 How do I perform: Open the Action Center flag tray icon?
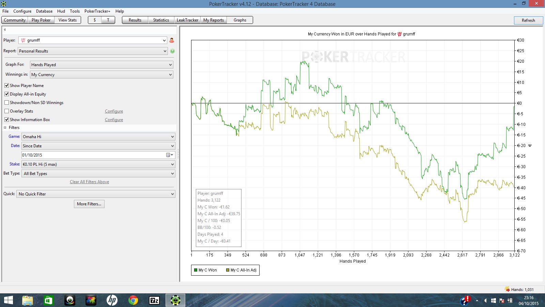tap(502, 301)
